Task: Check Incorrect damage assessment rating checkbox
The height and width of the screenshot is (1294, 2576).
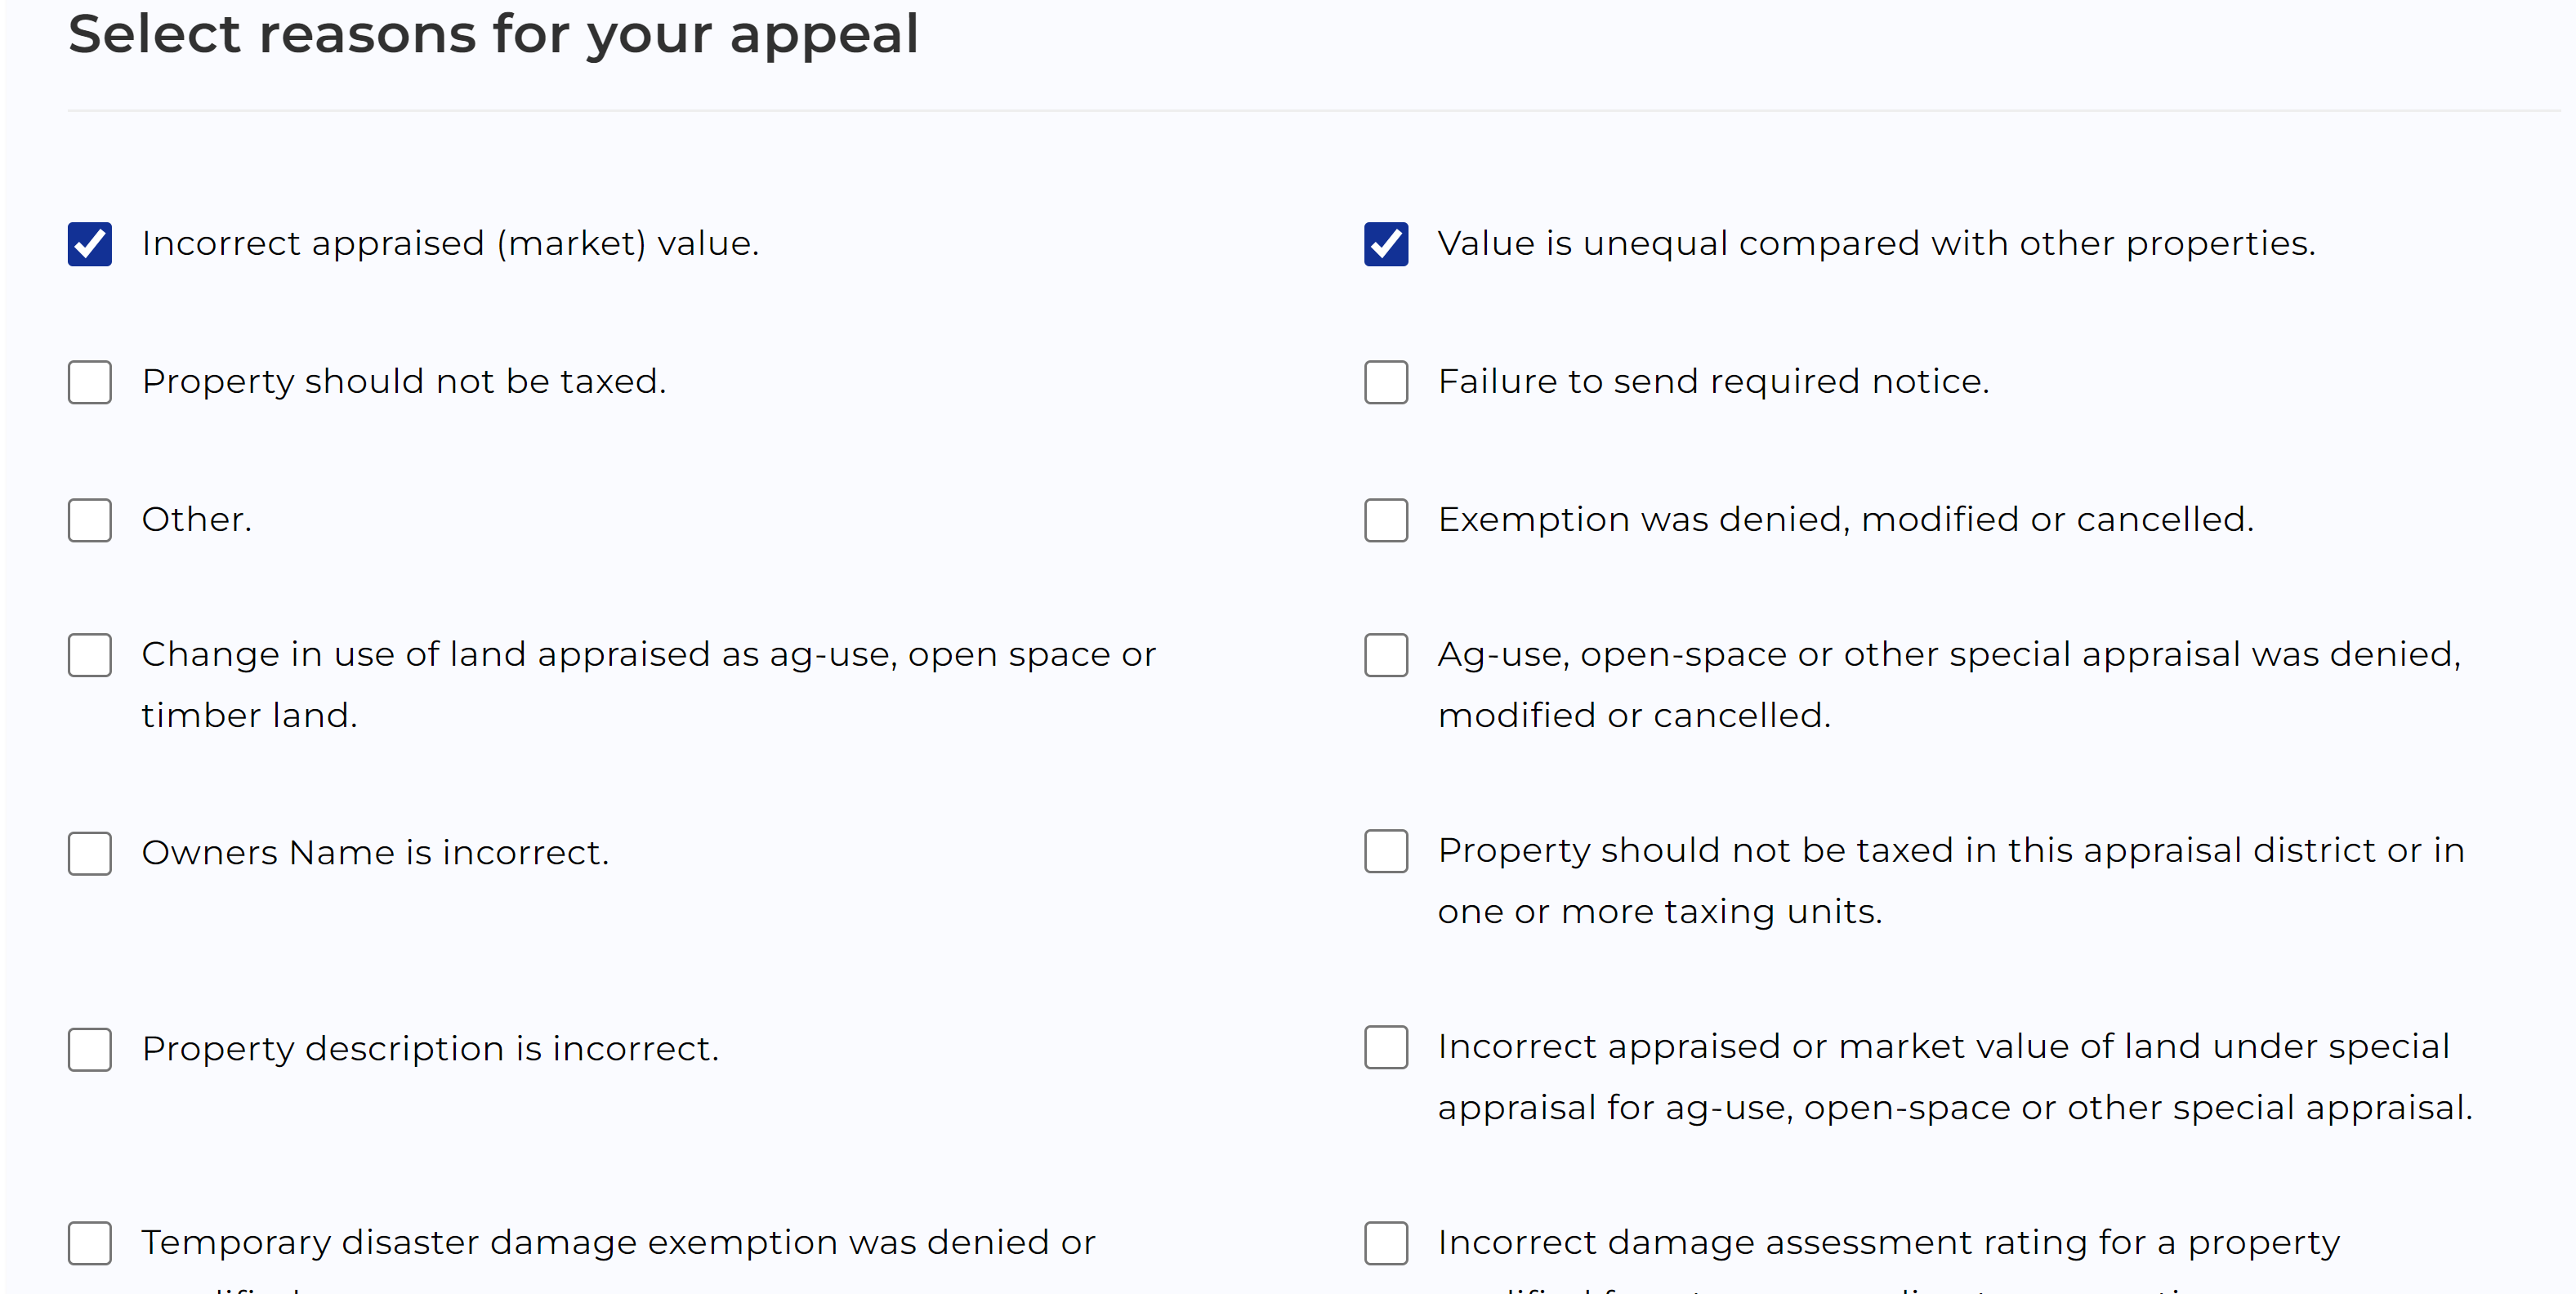Action: tap(1386, 1243)
